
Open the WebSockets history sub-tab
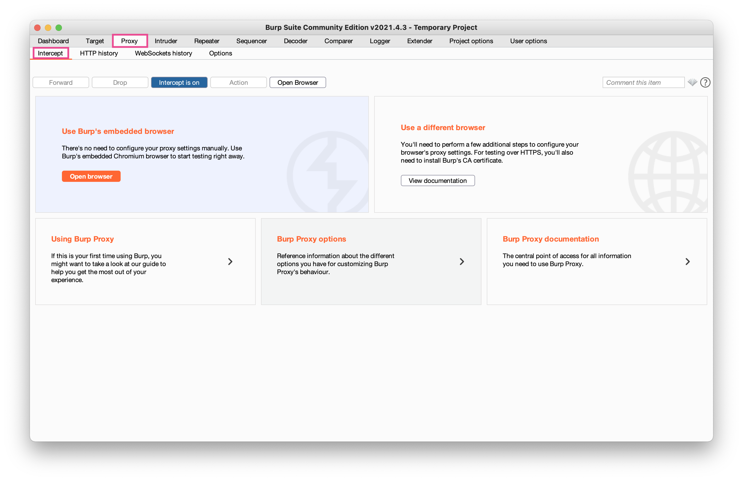tap(163, 53)
